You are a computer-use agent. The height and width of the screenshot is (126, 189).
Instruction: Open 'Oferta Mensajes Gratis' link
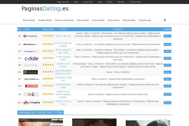[x=63, y=86]
